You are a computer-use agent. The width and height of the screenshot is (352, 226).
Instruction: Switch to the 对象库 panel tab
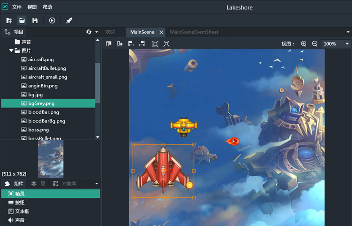coord(64,184)
